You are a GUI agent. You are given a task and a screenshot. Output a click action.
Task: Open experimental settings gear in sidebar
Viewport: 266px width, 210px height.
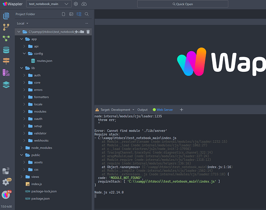6,182
